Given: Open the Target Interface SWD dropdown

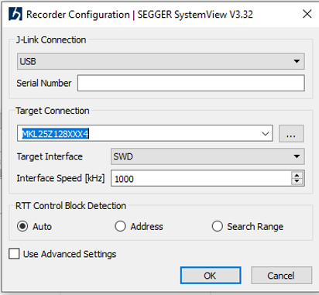Looking at the screenshot, I should tap(208, 156).
